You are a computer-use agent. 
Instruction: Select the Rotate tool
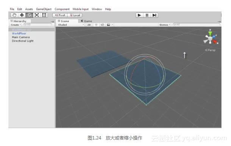click(29, 15)
